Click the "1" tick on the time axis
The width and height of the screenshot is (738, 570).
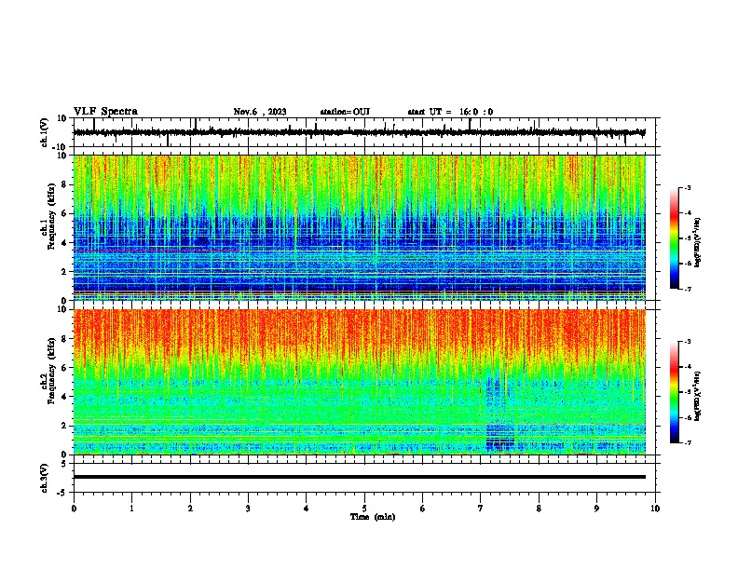point(131,509)
